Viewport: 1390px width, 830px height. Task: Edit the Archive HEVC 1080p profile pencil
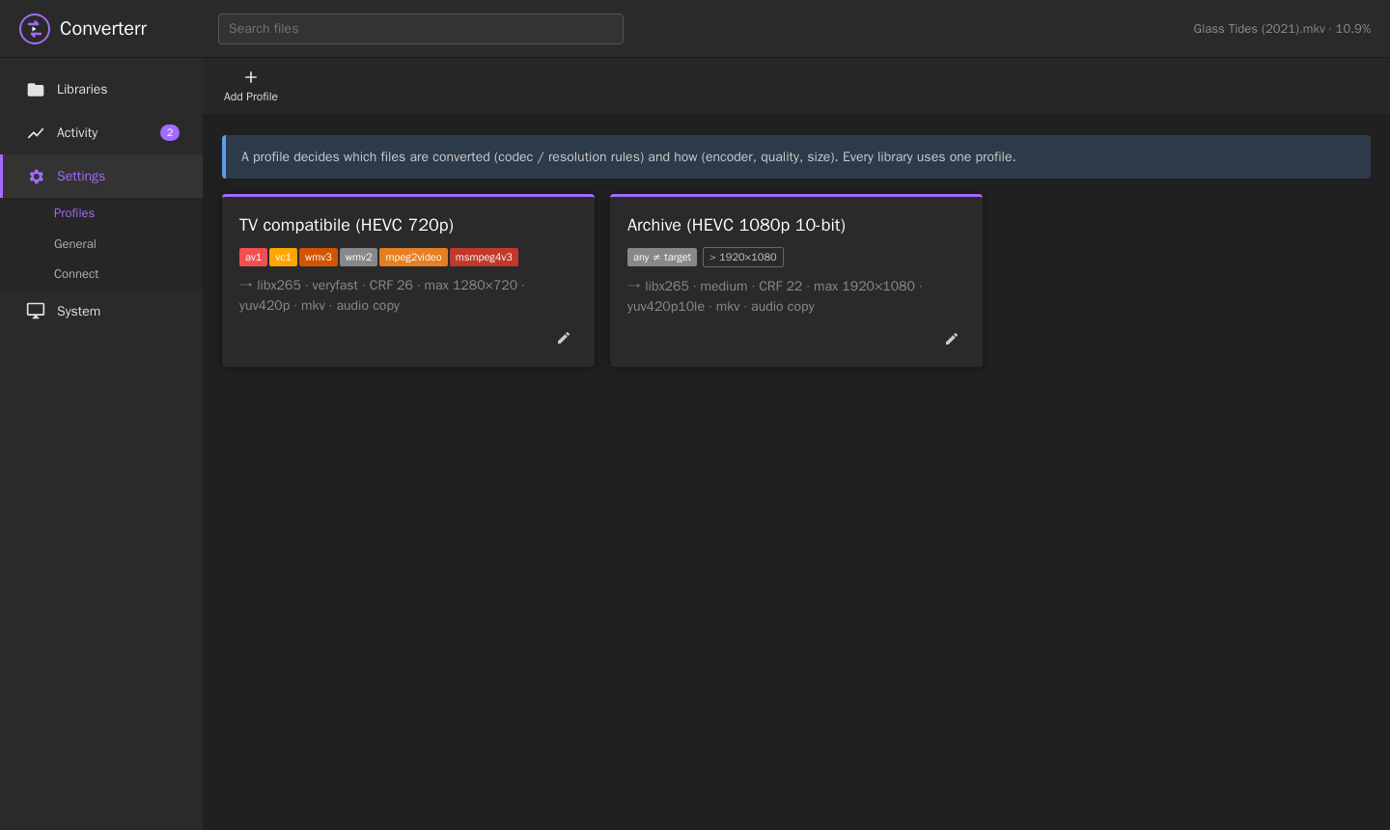[x=952, y=339]
